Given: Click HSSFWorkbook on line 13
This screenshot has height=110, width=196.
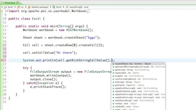Looking at the screenshot, I should [77, 30].
